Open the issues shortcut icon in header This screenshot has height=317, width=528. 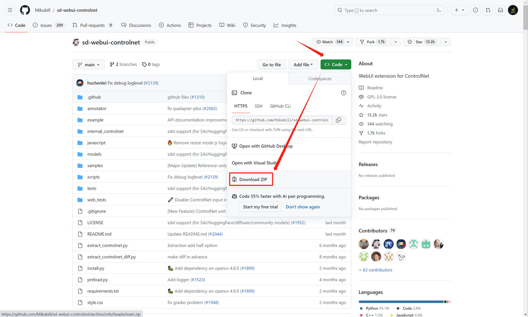coord(476,10)
